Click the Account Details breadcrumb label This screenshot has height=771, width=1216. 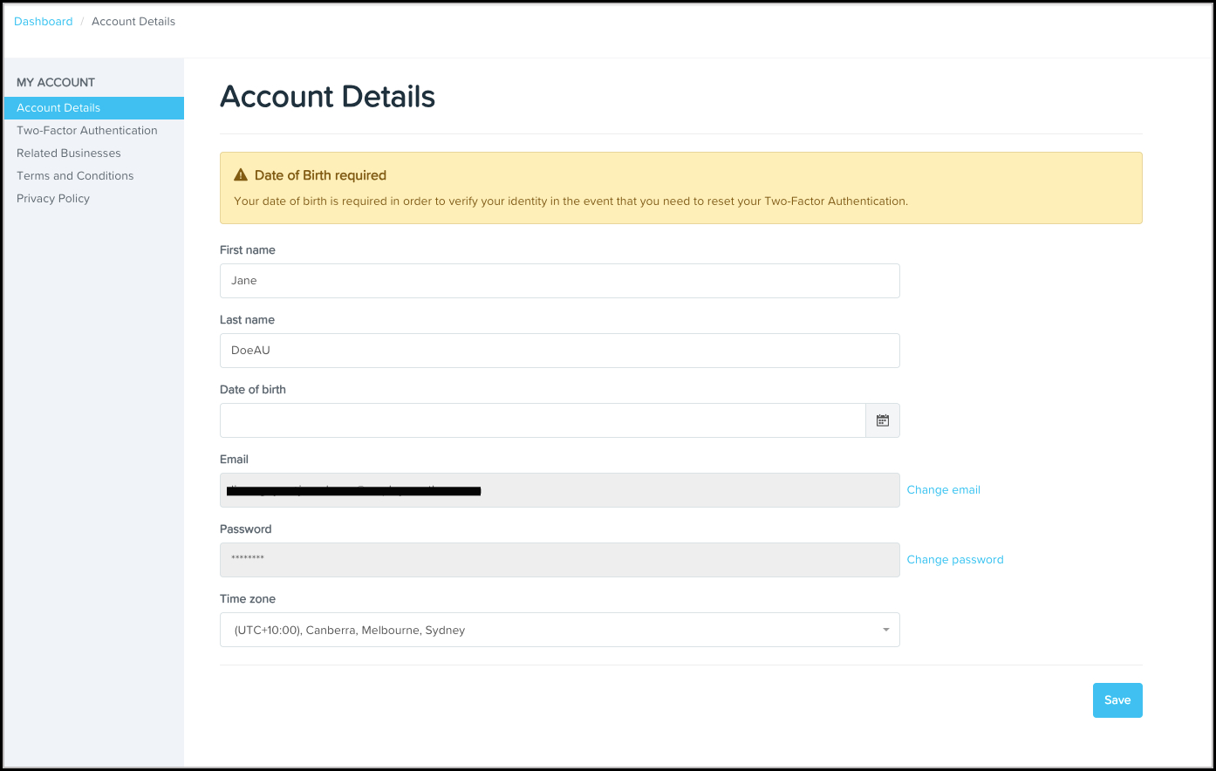[x=133, y=21]
